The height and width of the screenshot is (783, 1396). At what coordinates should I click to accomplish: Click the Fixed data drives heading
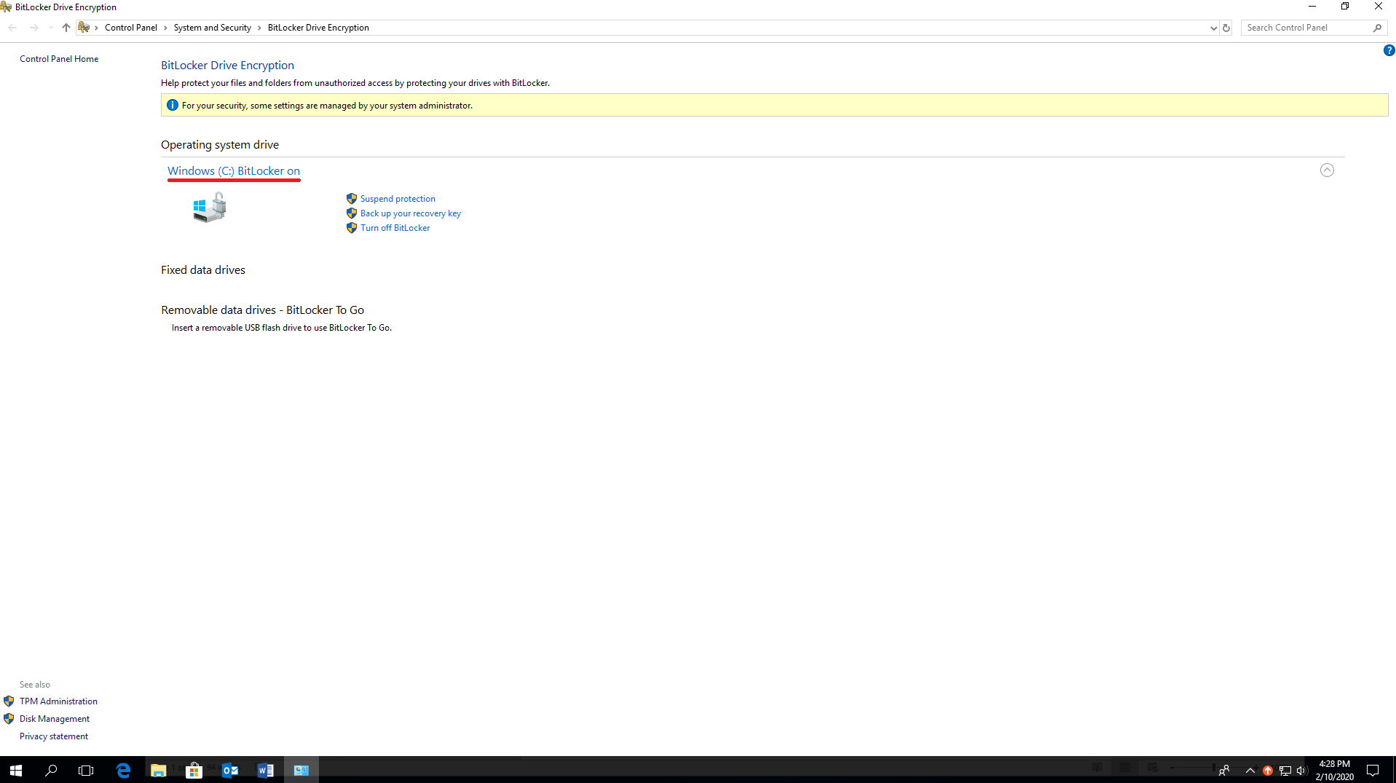tap(203, 269)
